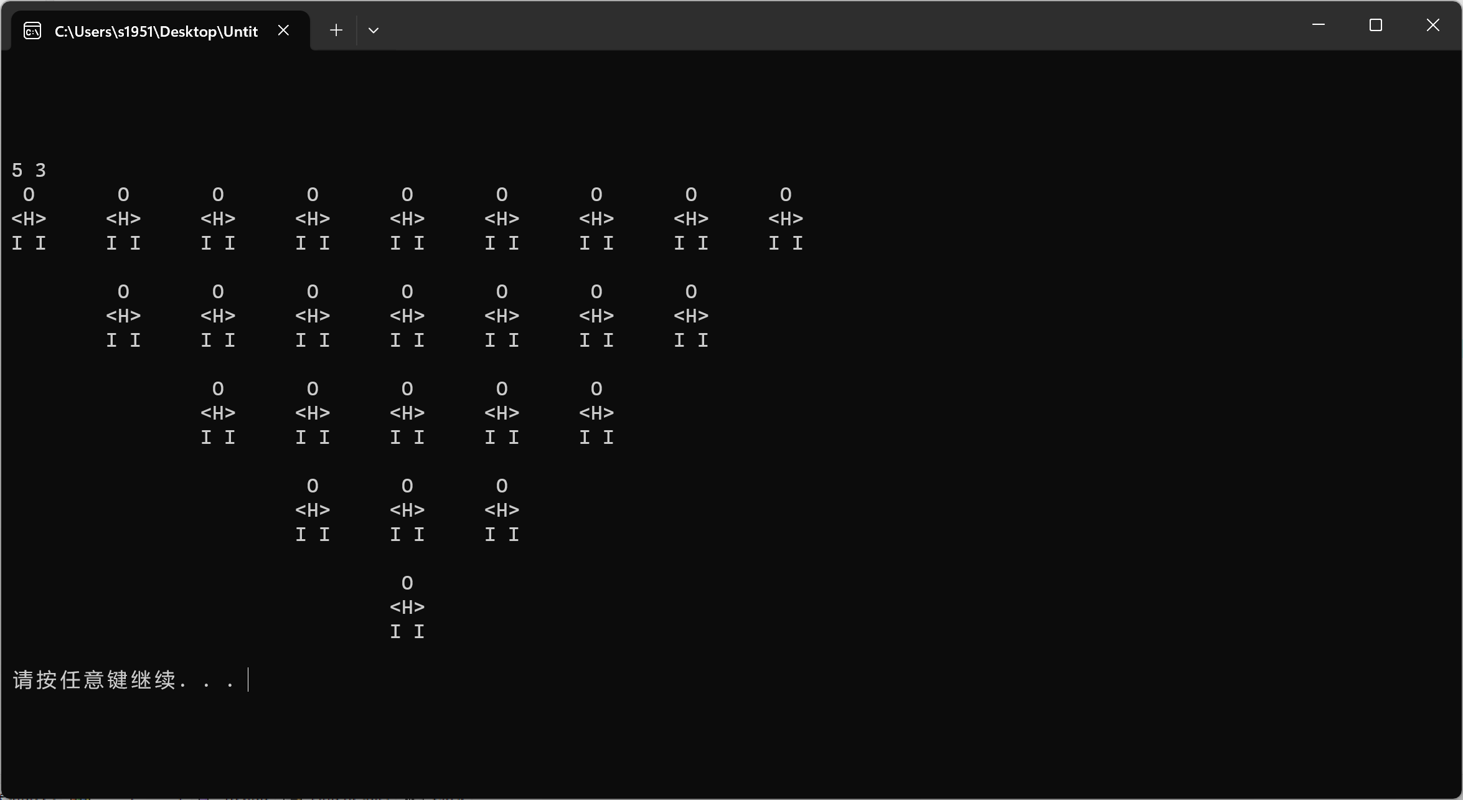
Task: Maximize the terminal window
Action: [1375, 25]
